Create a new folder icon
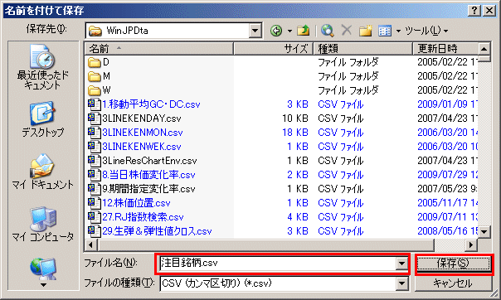 click(x=365, y=31)
